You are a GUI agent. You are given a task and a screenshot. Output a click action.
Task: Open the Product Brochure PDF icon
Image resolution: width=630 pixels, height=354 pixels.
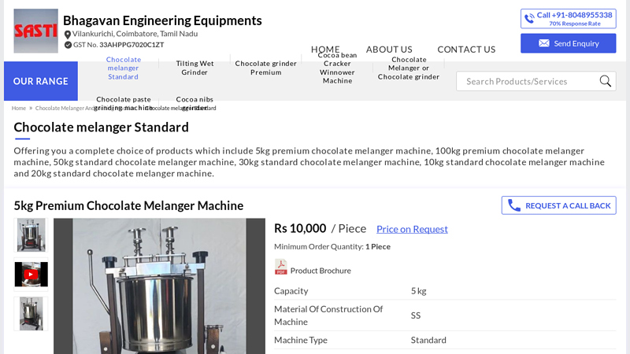(x=281, y=267)
